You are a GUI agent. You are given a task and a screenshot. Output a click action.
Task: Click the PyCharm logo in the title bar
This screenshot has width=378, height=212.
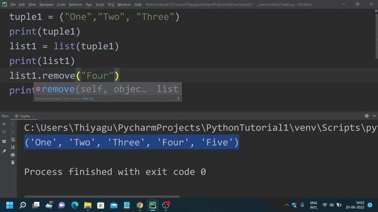coord(4,4)
